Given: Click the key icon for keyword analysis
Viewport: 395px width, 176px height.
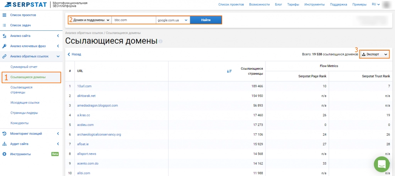Looking at the screenshot, I should [4, 46].
